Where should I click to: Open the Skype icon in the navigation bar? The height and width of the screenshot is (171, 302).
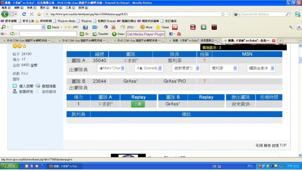click(x=297, y=14)
